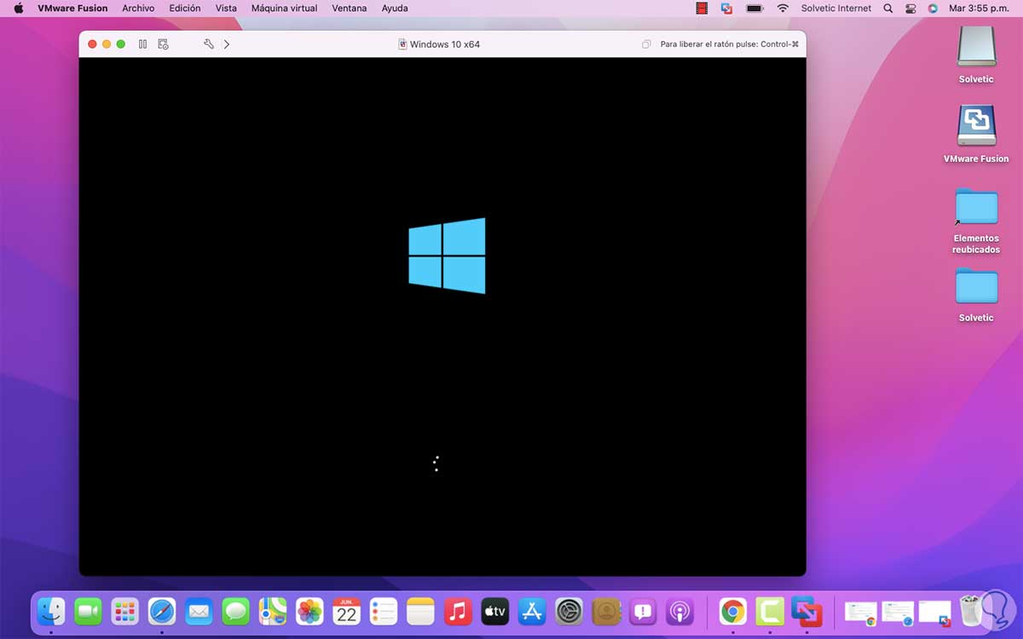
Task: Open Control Center in menu bar
Action: tap(910, 9)
